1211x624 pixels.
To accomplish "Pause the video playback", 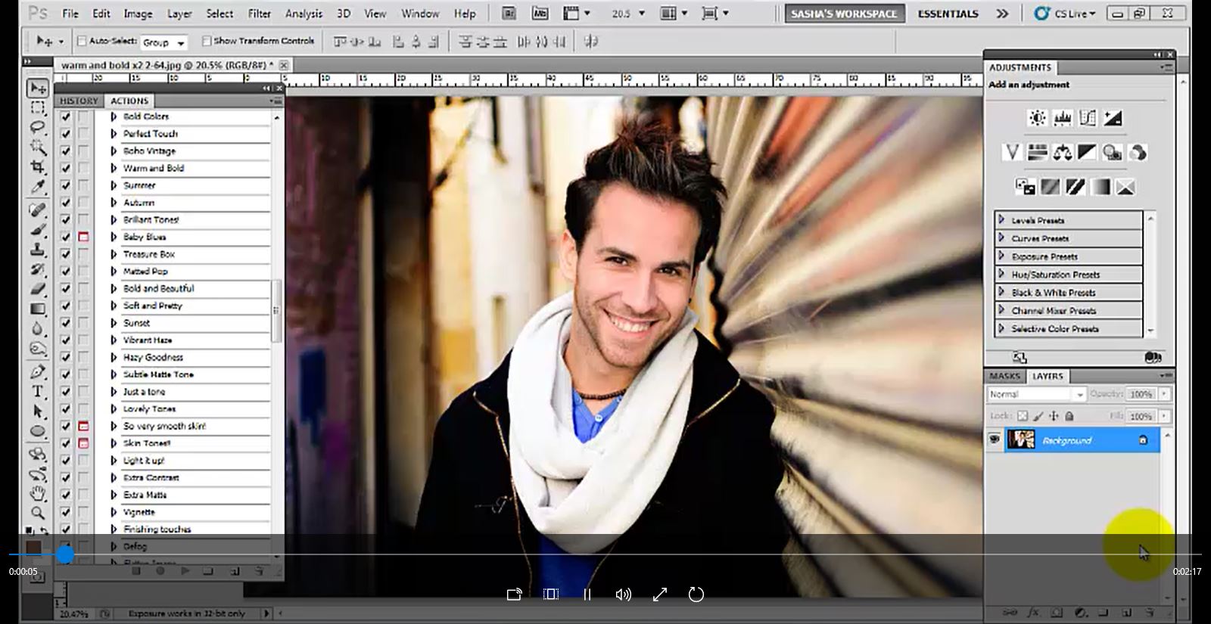I will (x=587, y=595).
